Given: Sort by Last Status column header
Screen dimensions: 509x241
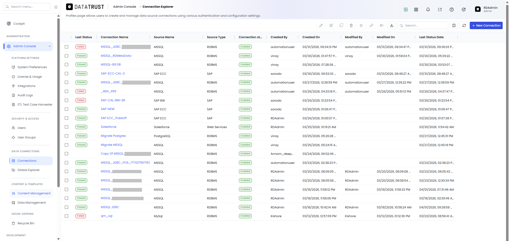Looking at the screenshot, I should pyautogui.click(x=84, y=37).
